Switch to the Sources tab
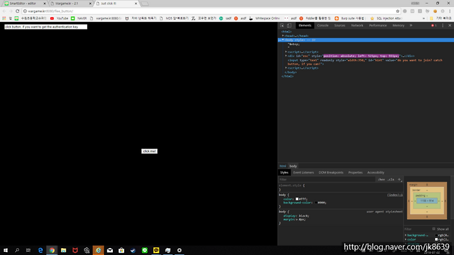Viewport: 454px width, 255px height. coord(340,25)
